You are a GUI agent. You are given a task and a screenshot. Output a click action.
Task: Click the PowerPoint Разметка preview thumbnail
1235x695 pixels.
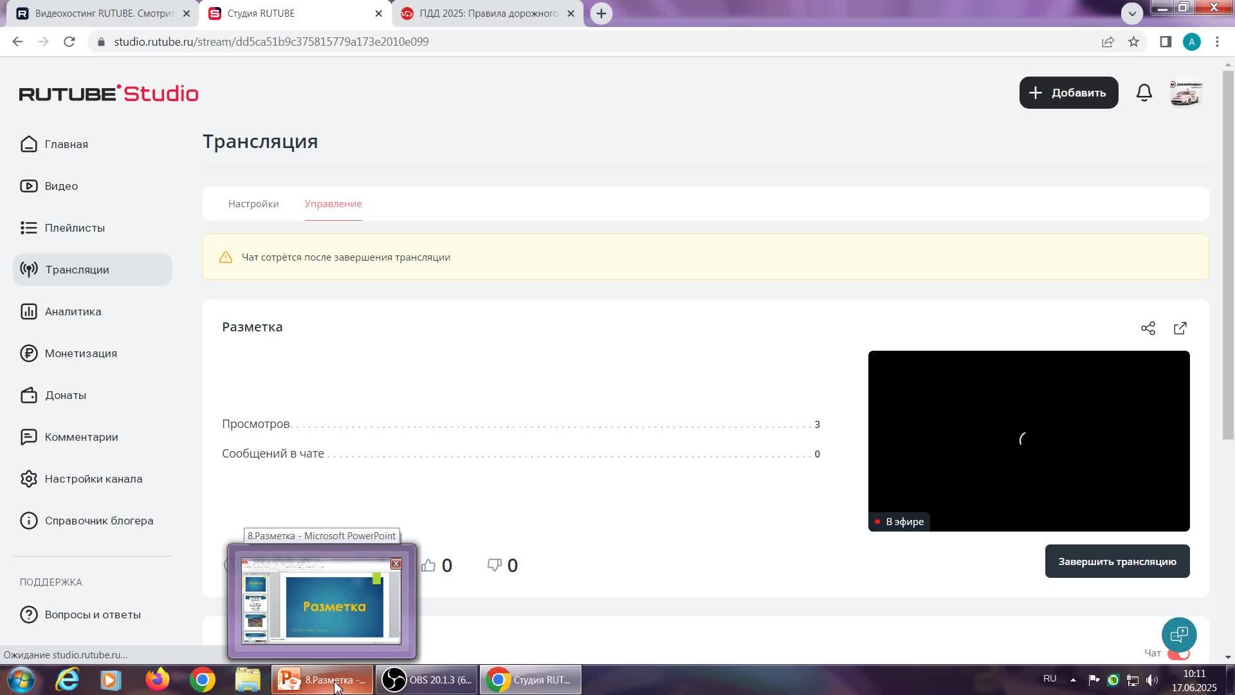[x=321, y=603]
